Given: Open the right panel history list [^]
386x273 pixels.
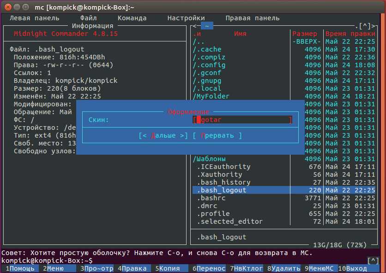Looking at the screenshot, I should pyautogui.click(x=364, y=26).
